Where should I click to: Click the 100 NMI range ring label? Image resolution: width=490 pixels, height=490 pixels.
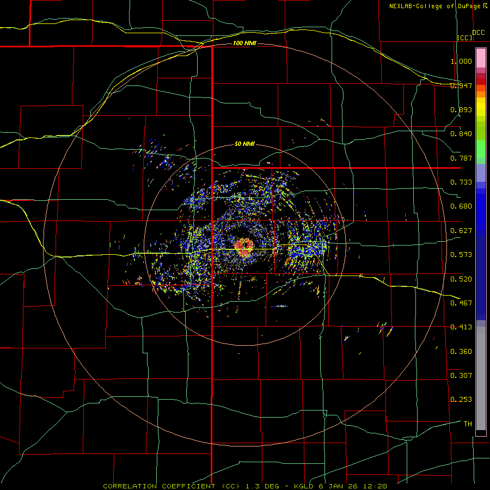tap(244, 43)
